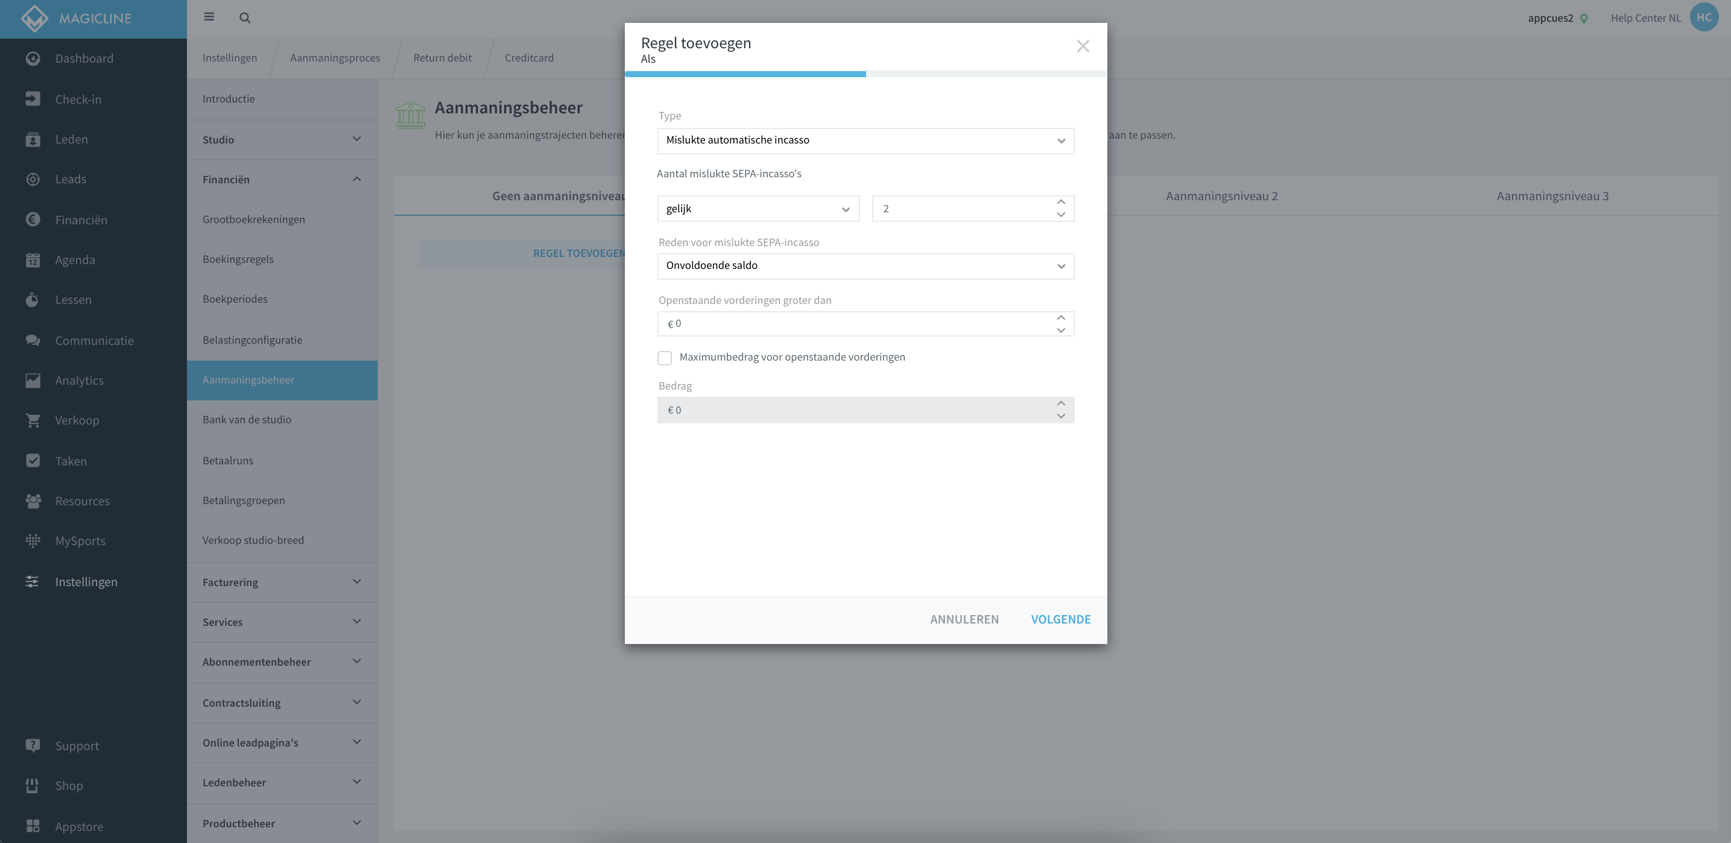This screenshot has width=1731, height=843.
Task: Close the Regel toevoegen dialog
Action: pos(1083,46)
